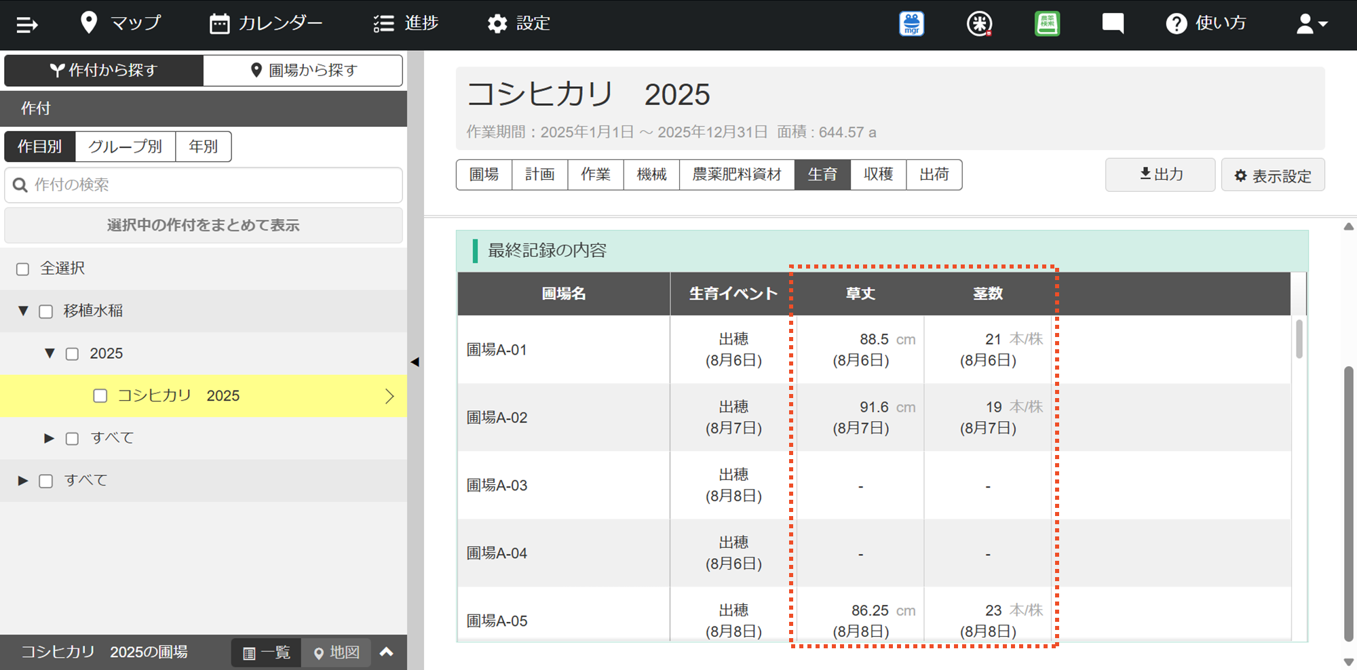
Task: Open the green pesticide search book icon
Action: click(1047, 24)
